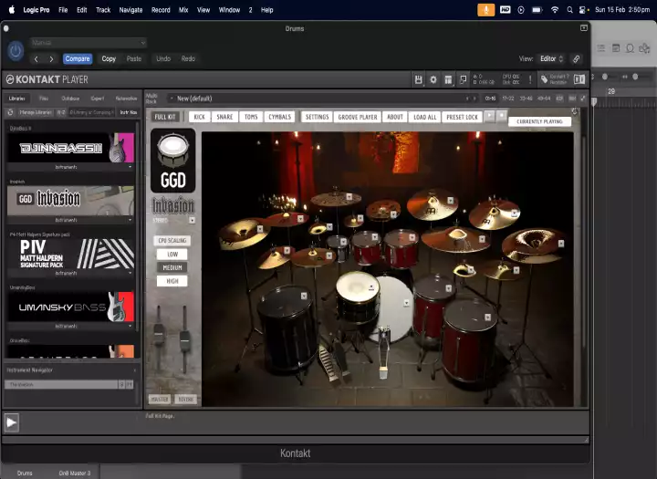
Task: Click the previous preset arrow
Action: tap(36, 58)
